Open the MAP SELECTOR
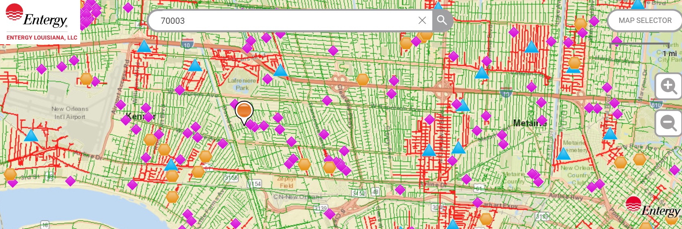The height and width of the screenshot is (229, 682). [645, 20]
